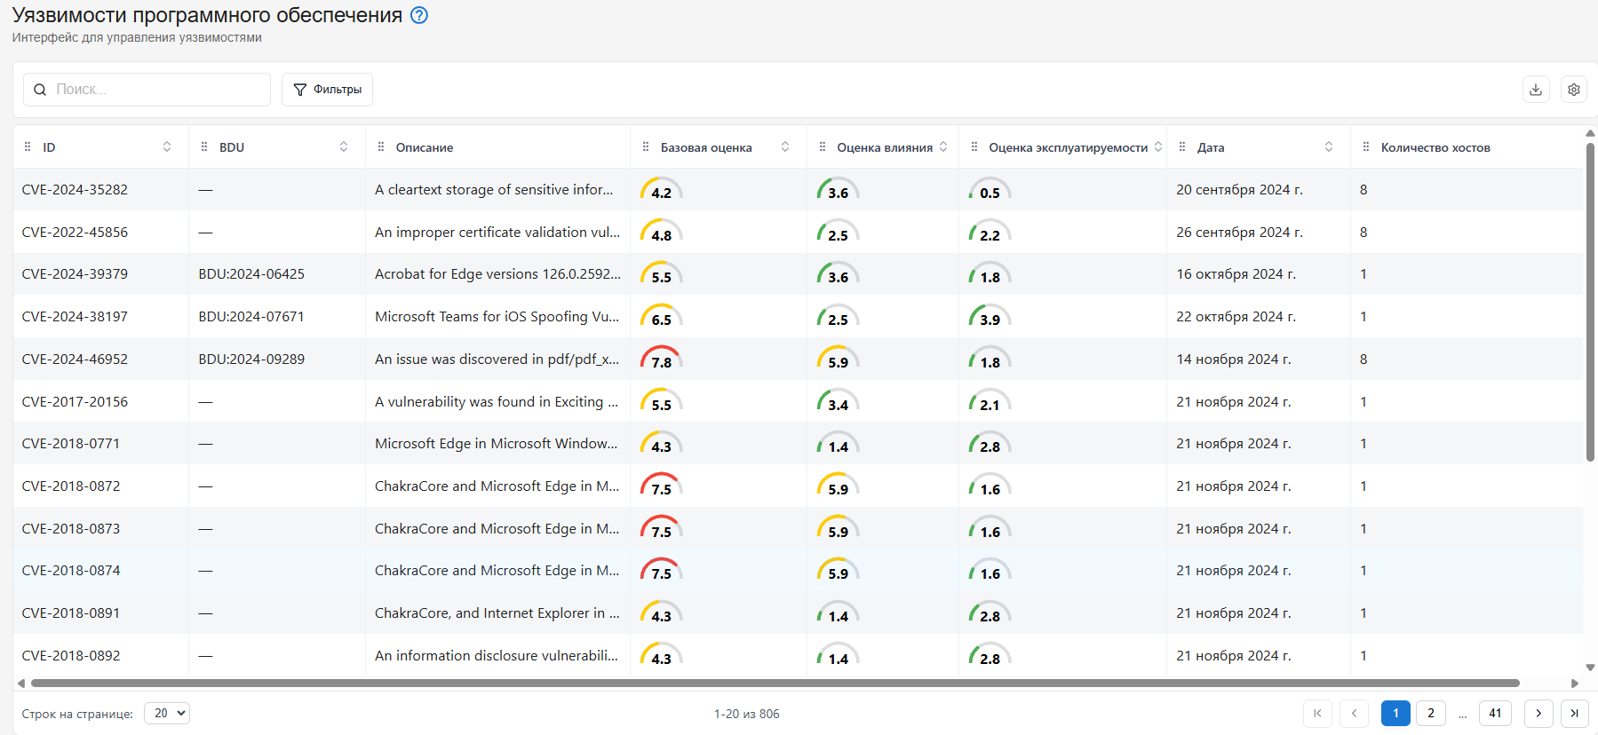Click the download export icon
This screenshot has width=1598, height=735.
pos(1536,90)
